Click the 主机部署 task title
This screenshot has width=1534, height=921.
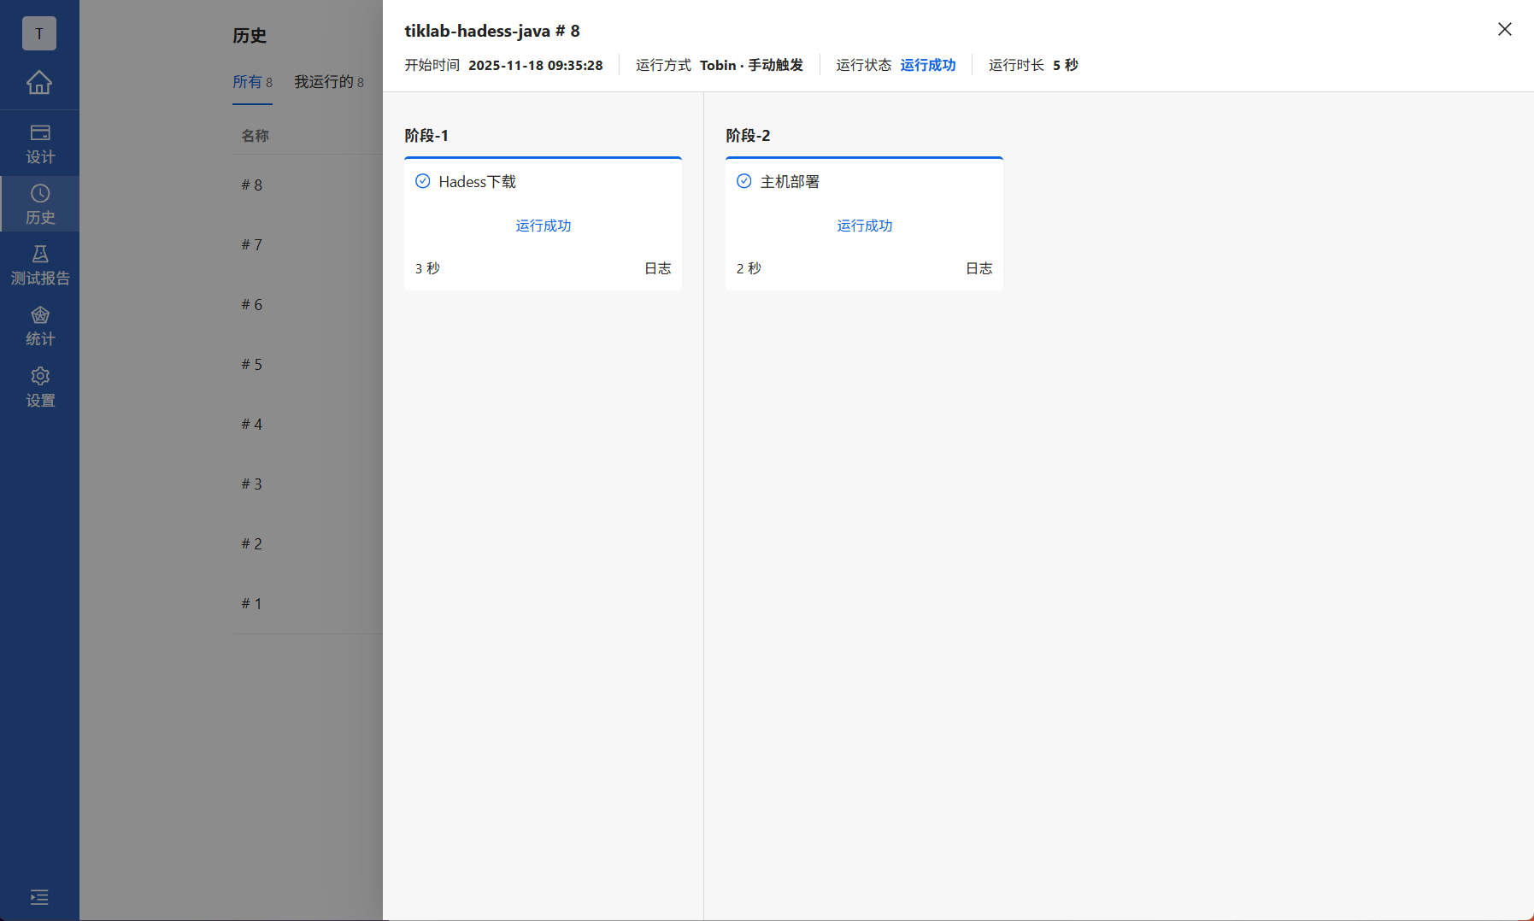tap(790, 182)
